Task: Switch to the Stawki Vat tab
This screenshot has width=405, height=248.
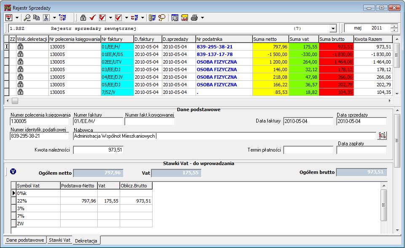Action: pos(60,240)
